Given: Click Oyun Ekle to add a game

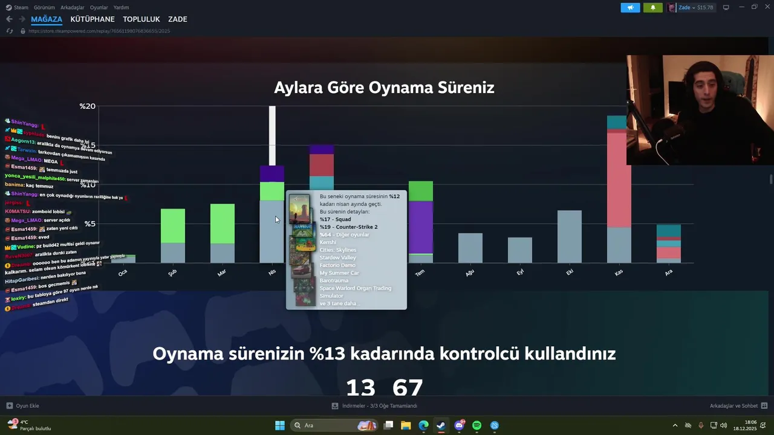Looking at the screenshot, I should click(23, 406).
